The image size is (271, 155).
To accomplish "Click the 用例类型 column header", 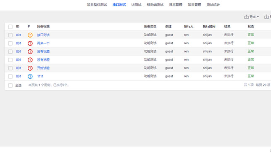I will pyautogui.click(x=150, y=27).
